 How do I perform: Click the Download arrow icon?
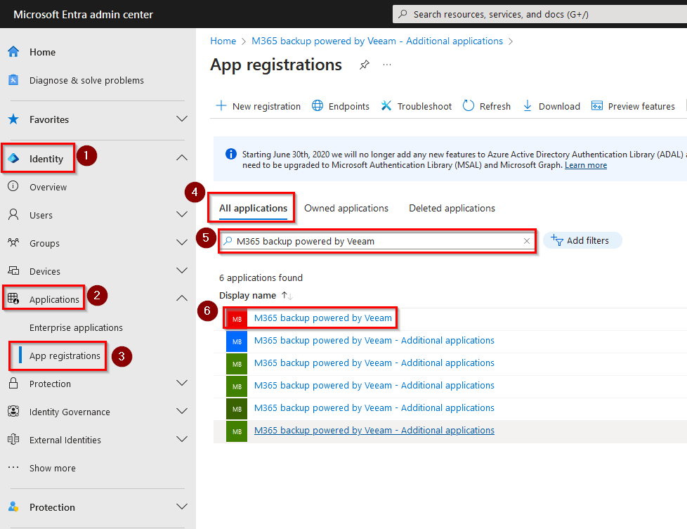point(528,105)
